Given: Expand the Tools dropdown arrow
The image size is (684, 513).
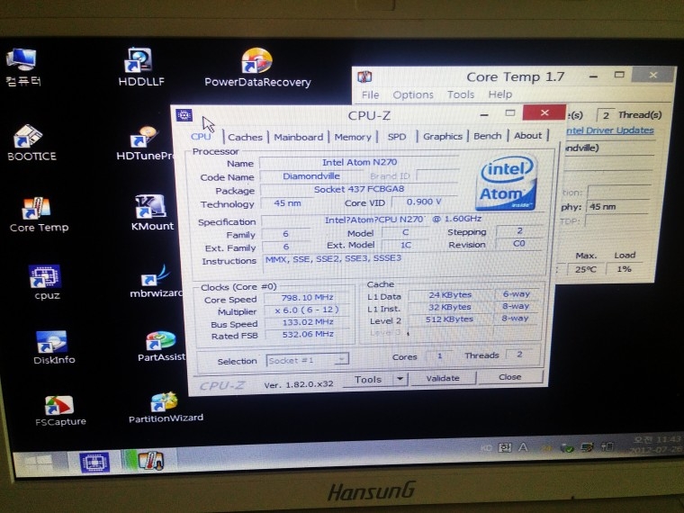Looking at the screenshot, I should coord(400,379).
